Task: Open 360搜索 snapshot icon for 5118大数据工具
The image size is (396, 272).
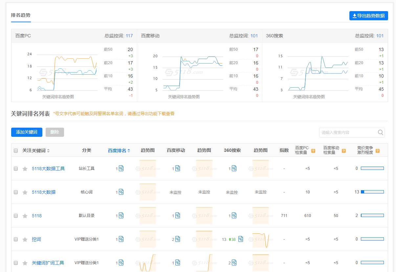Action: point(234,168)
